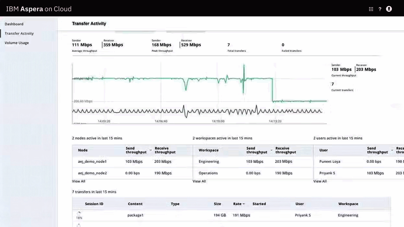Click the 2 nodes active in last 15 mins label

click(x=97, y=138)
